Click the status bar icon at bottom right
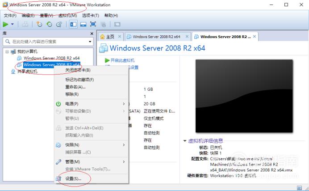 point(299,188)
